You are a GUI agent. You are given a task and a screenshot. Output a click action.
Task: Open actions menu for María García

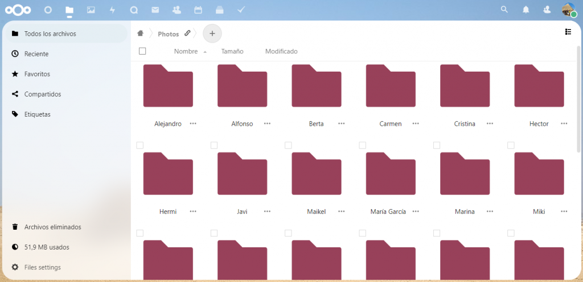pyautogui.click(x=416, y=212)
